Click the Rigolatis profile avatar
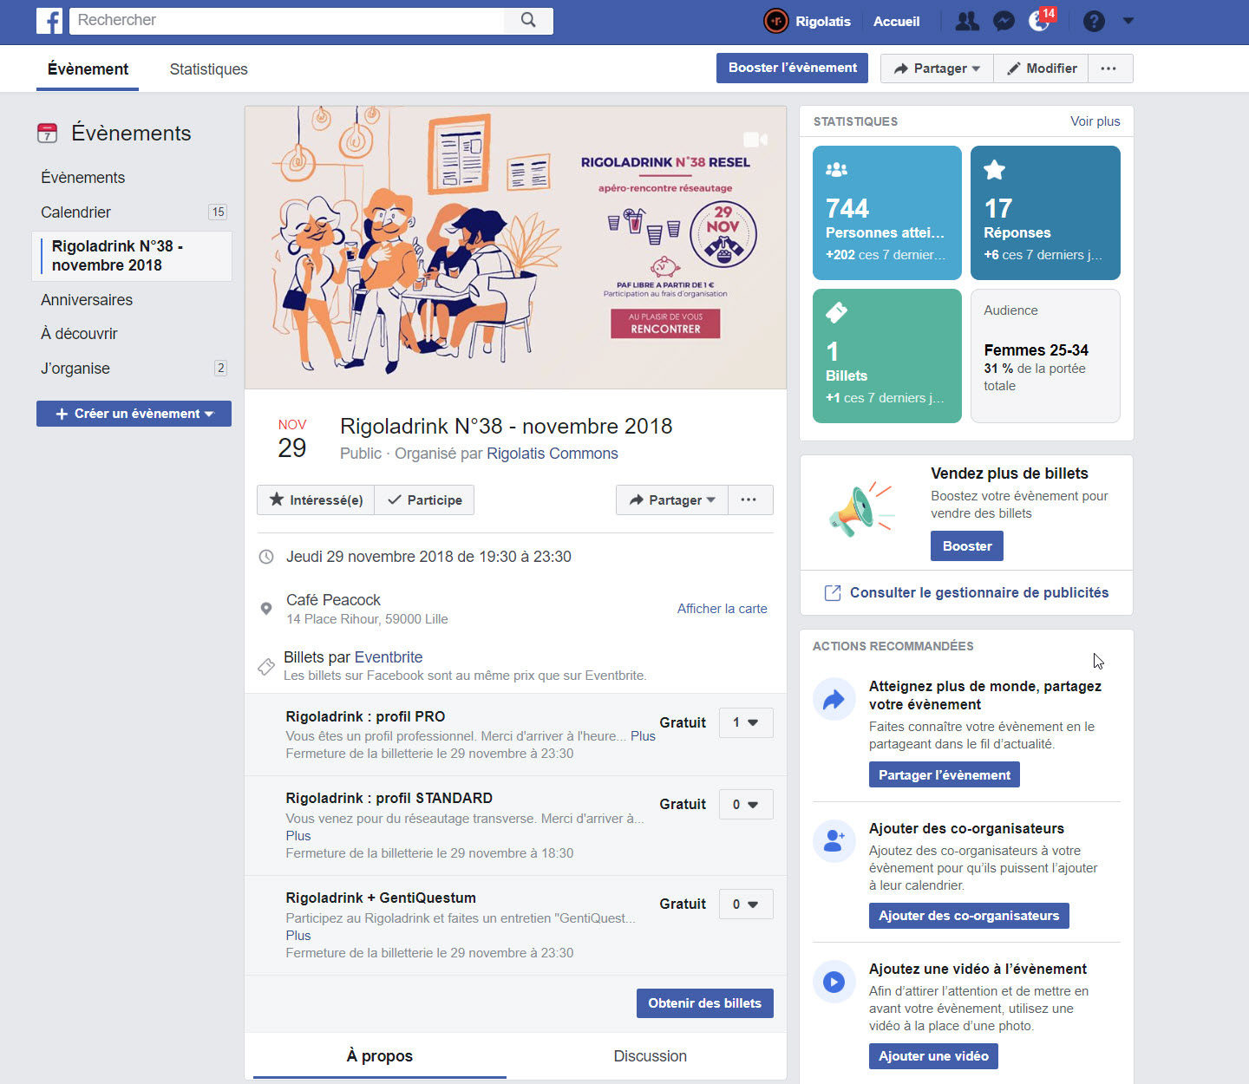This screenshot has height=1084, width=1249. pyautogui.click(x=775, y=21)
